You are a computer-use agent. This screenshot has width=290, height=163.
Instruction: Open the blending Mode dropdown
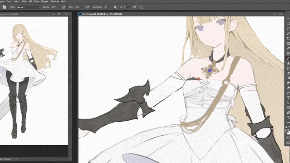tap(28, 7)
